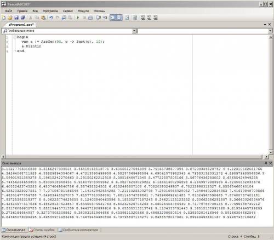The height and width of the screenshot is (240, 274).
Task: Show the Сообщения компилятора tab
Action: click(x=78, y=230)
